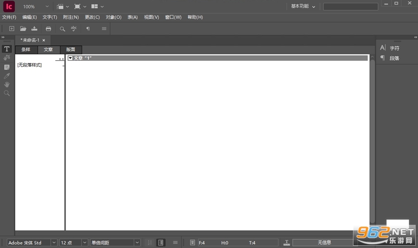
Task: Click the copyfit frame icon before F:4
Action: (192, 242)
